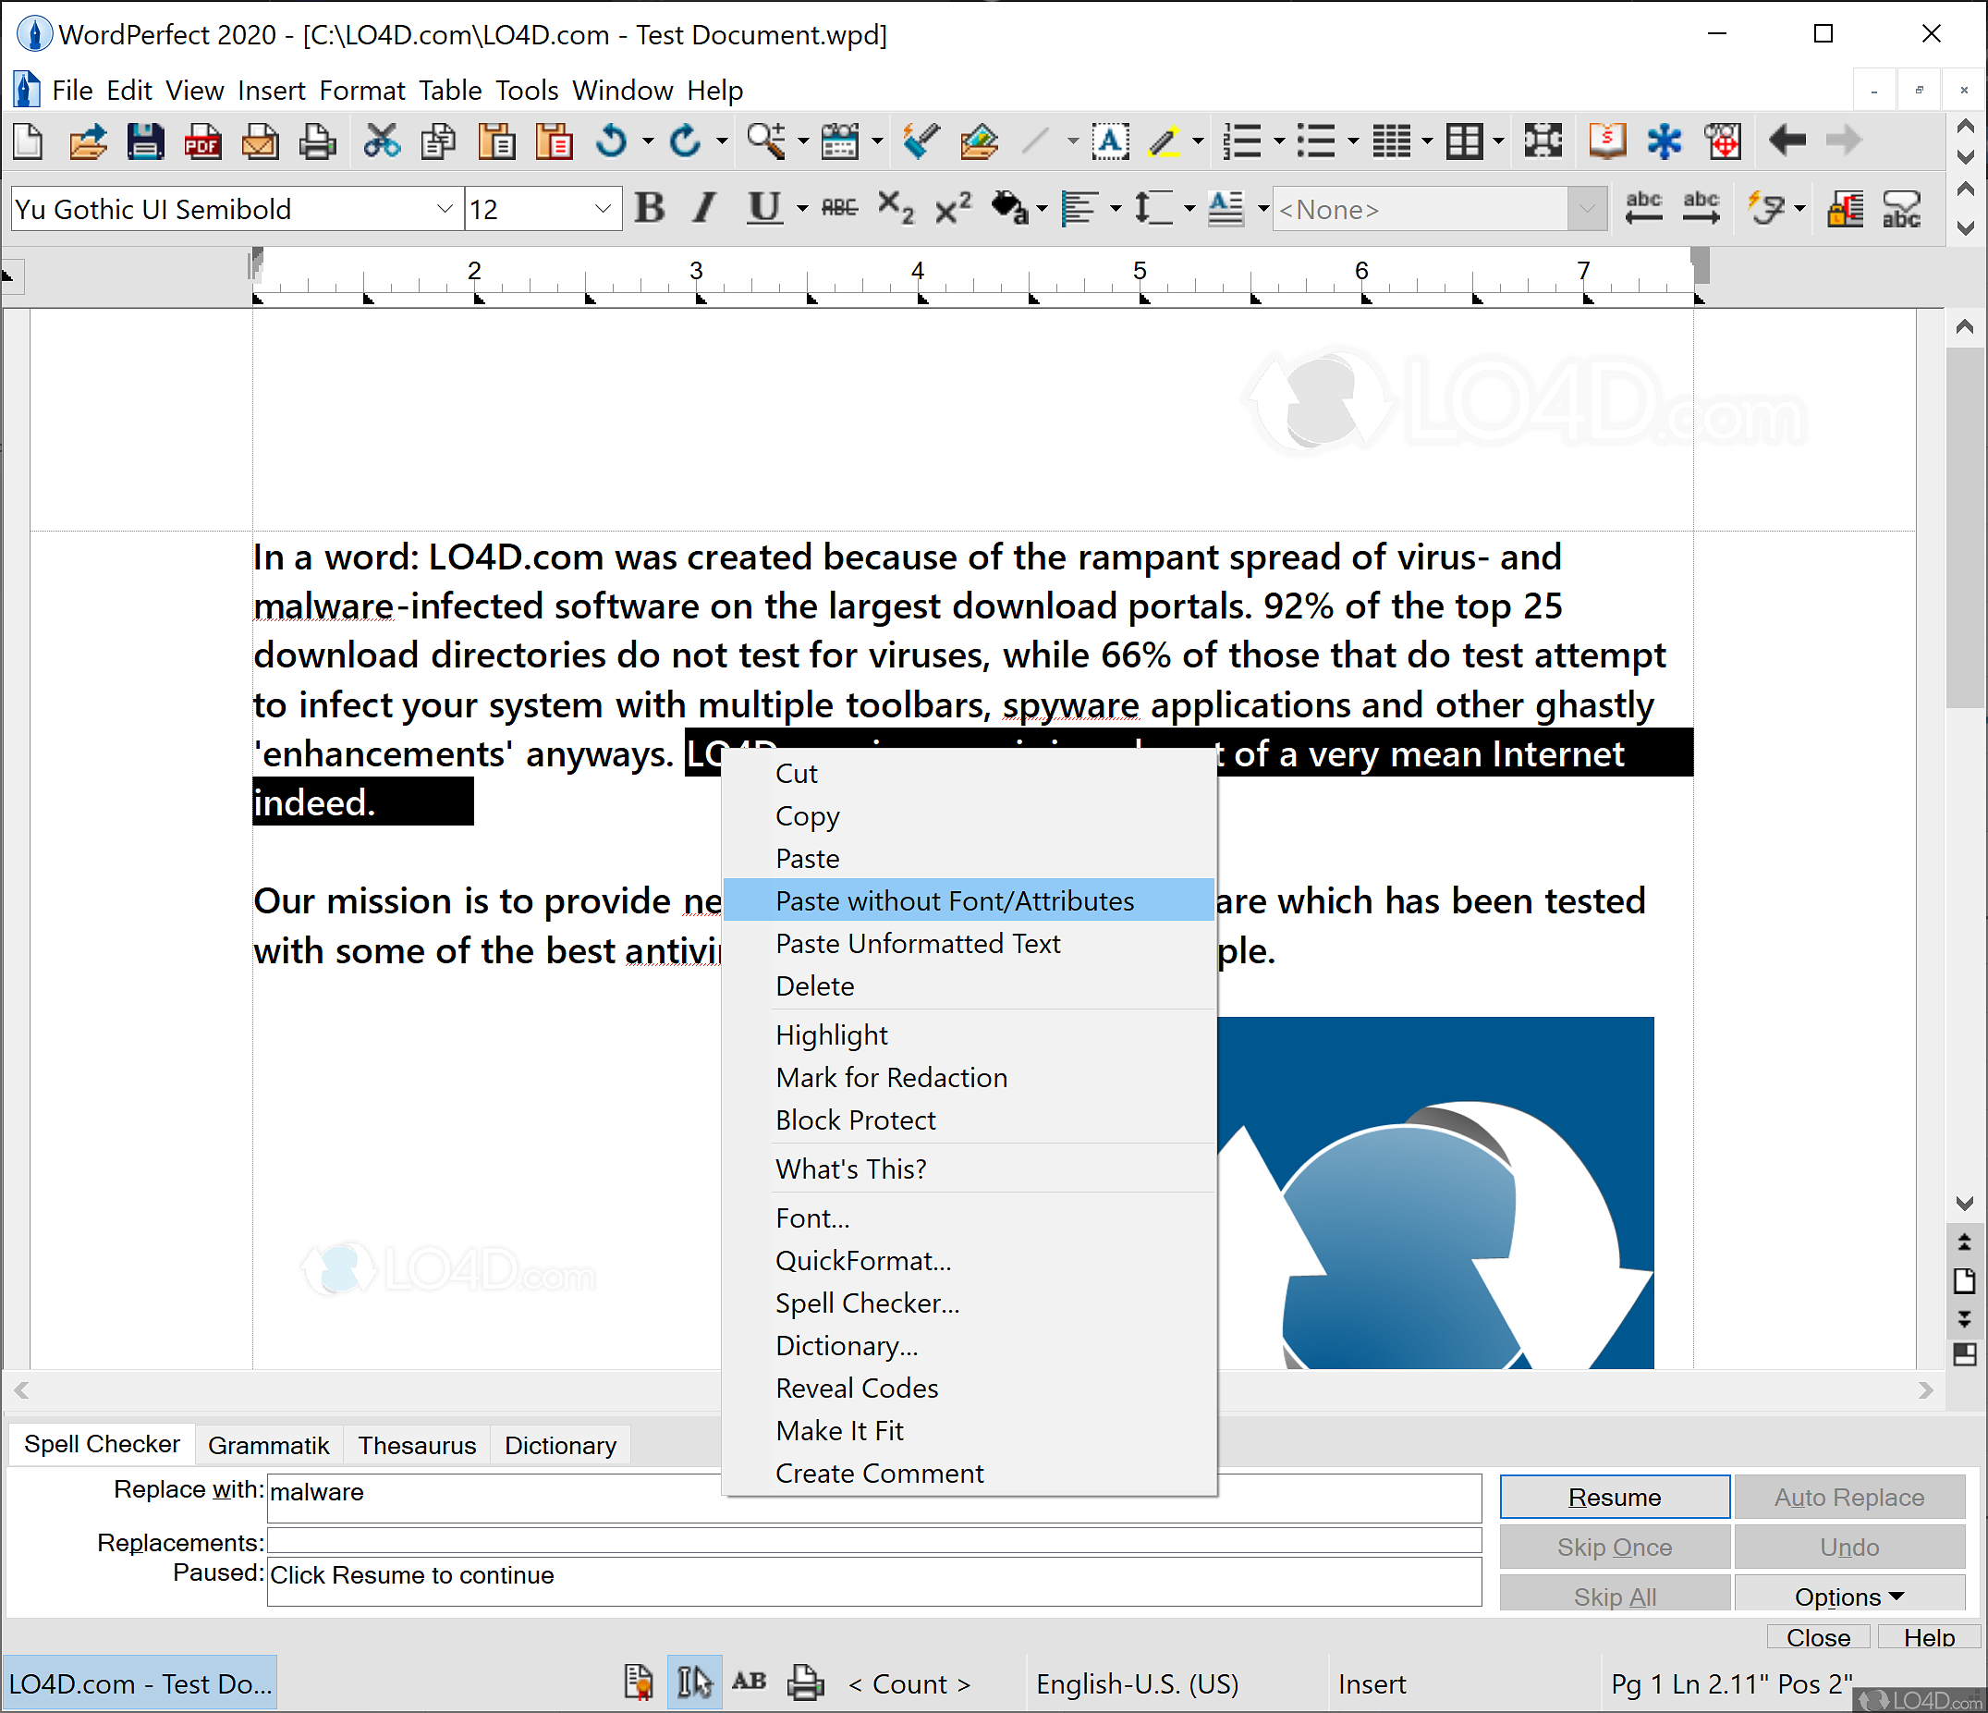Save the document with the floppy disk icon
This screenshot has height=1713, width=1988.
coord(145,142)
